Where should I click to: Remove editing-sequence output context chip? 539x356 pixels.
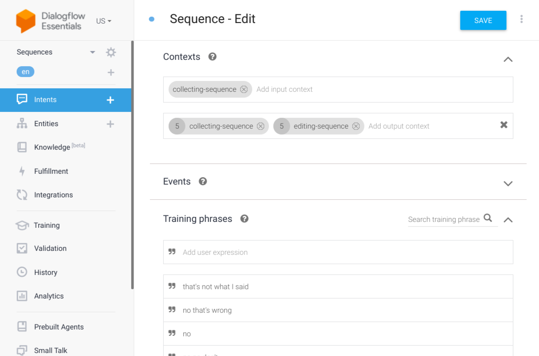[x=356, y=126]
